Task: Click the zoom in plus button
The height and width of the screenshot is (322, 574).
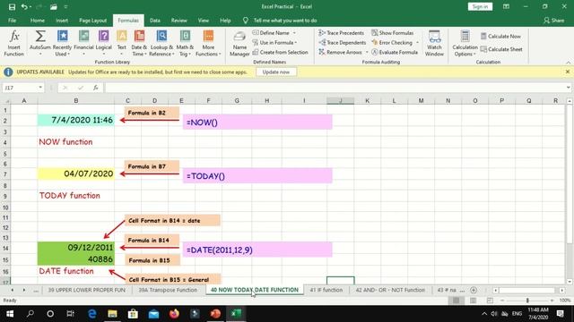Action: pyautogui.click(x=552, y=301)
